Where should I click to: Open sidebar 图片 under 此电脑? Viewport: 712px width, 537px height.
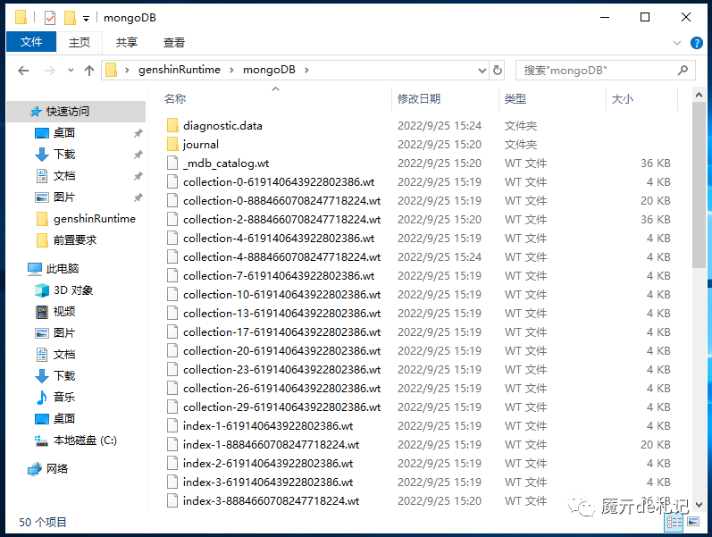[x=55, y=333]
